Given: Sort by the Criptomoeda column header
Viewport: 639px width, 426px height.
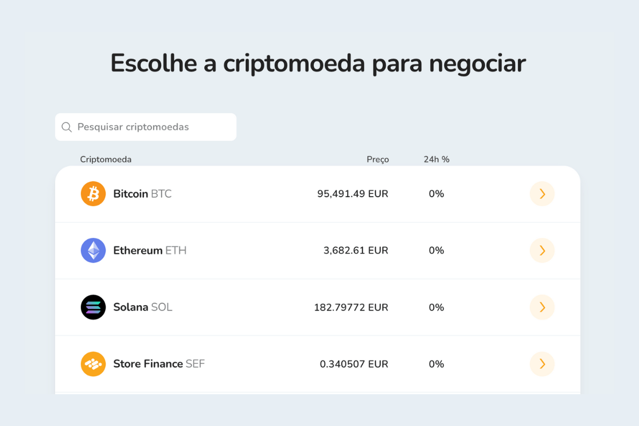Looking at the screenshot, I should tap(105, 159).
